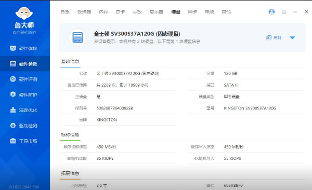Viewport: 312px width, 190px height.
Task: Click the 鲁大师 mascot logo
Action: (x=24, y=13)
